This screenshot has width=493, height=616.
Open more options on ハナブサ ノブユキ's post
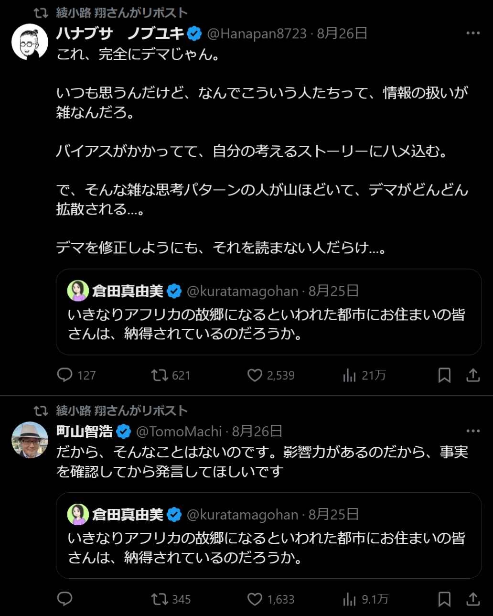472,33
